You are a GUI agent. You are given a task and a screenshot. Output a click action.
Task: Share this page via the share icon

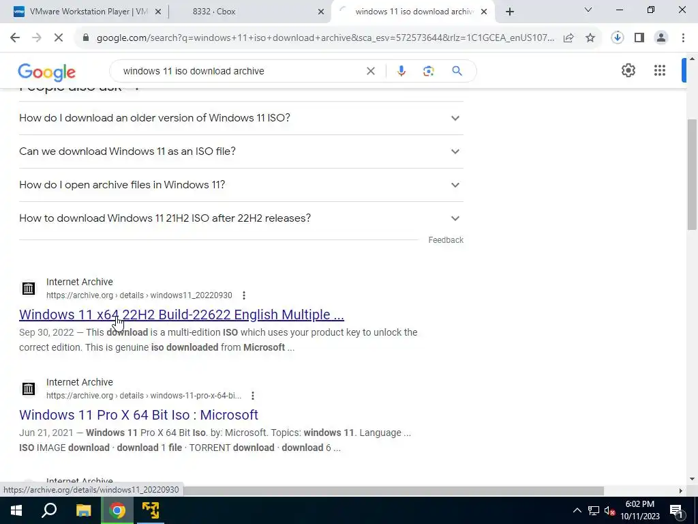tap(568, 38)
